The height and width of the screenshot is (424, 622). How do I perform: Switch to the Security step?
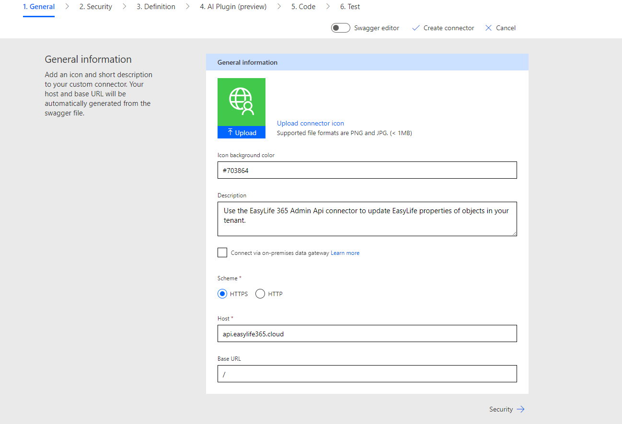[x=95, y=6]
